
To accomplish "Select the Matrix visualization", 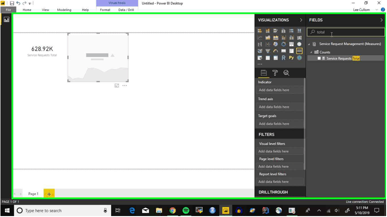I will pos(276,58).
